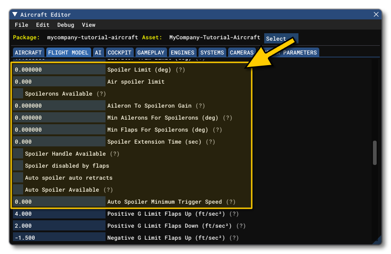Click the vertical scrollbar handle
The height and width of the screenshot is (254, 391).
pyautogui.click(x=375, y=153)
